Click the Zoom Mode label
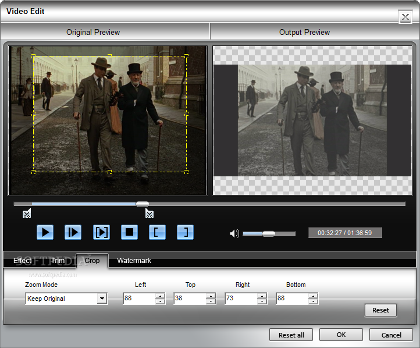Screen dimensions: 420x348 coord(41,285)
